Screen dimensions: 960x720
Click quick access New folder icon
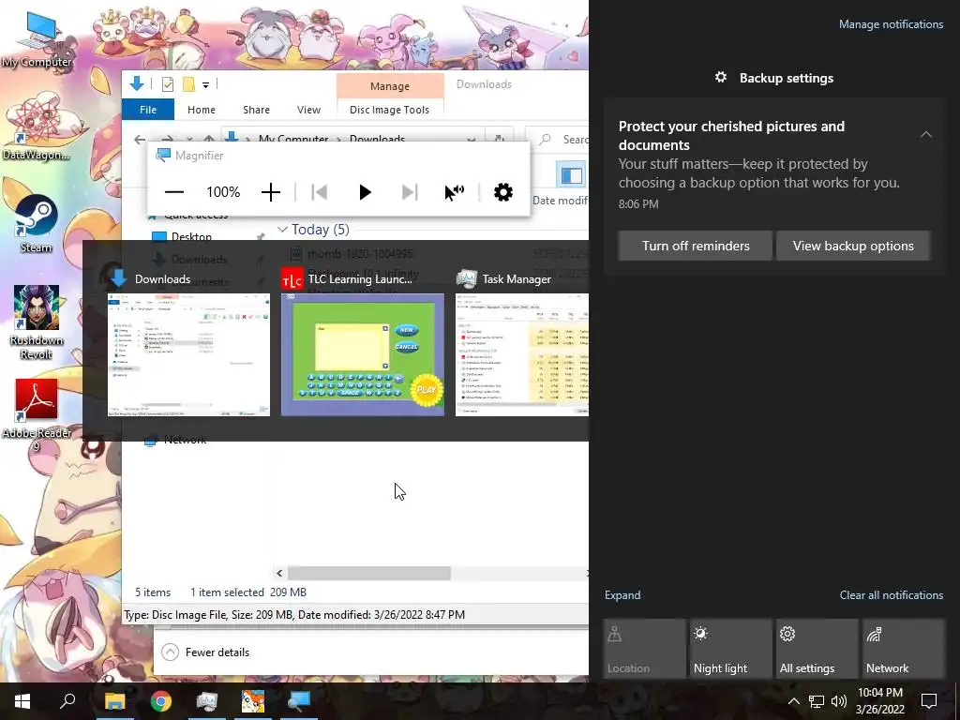click(188, 84)
